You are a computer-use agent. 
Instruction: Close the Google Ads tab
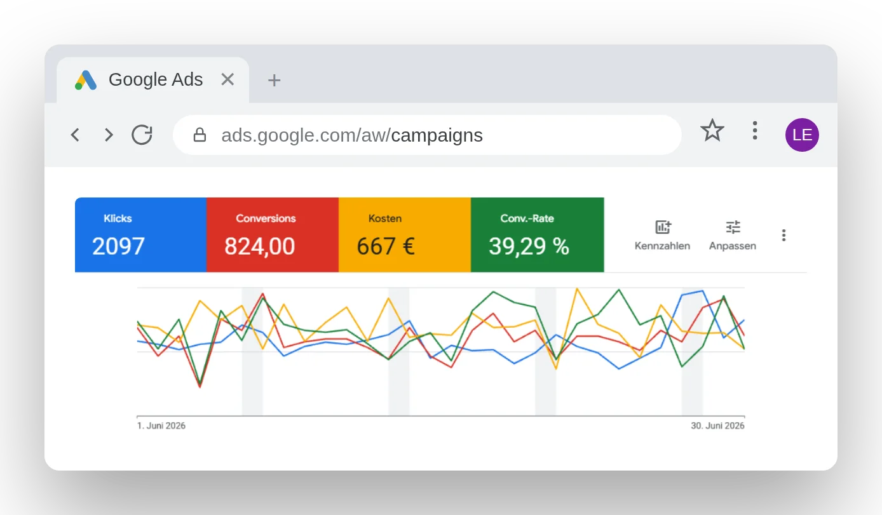point(227,79)
